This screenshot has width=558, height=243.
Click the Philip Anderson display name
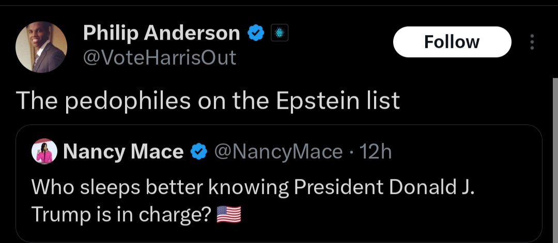point(161,34)
